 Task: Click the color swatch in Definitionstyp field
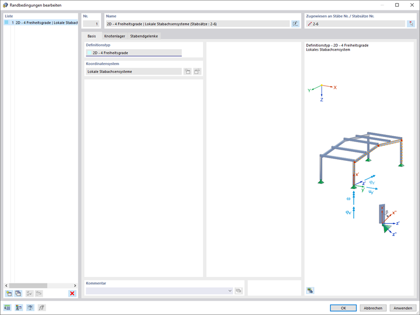pos(90,53)
